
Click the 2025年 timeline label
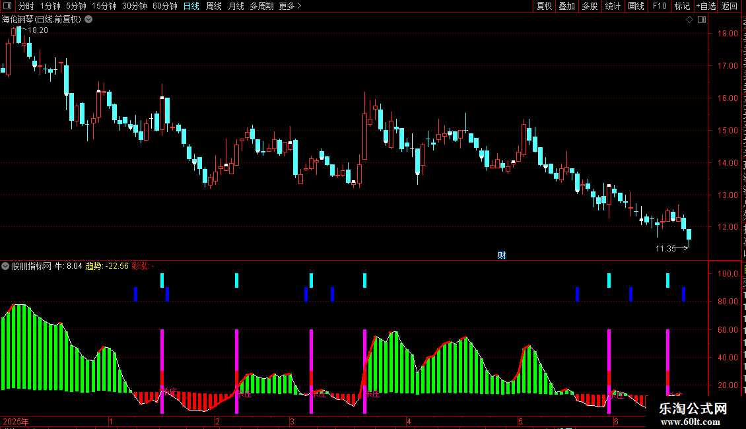coord(16,421)
